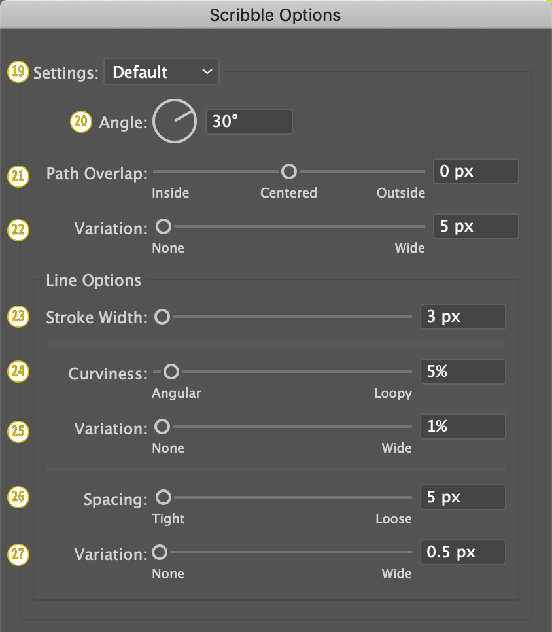Screen dimensions: 552x632
Task: Click the Path Overlap Variation slider handle
Action: (164, 226)
